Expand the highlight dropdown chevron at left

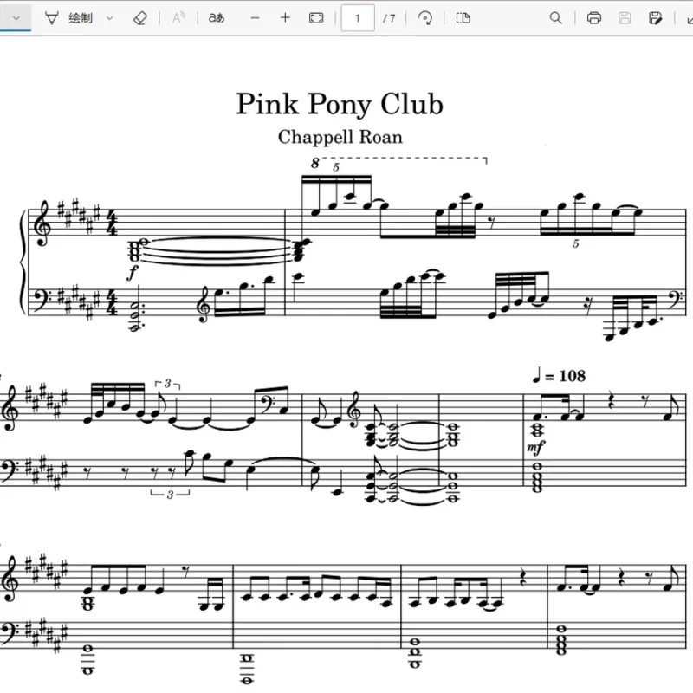16,18
